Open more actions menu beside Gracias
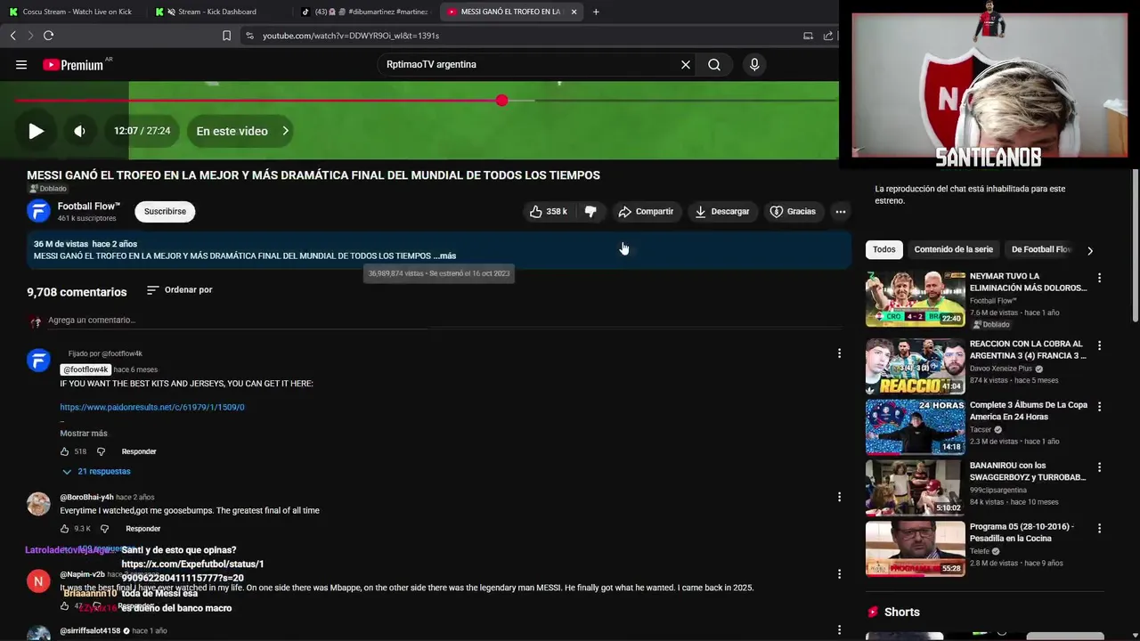The width and height of the screenshot is (1140, 641). 840,211
